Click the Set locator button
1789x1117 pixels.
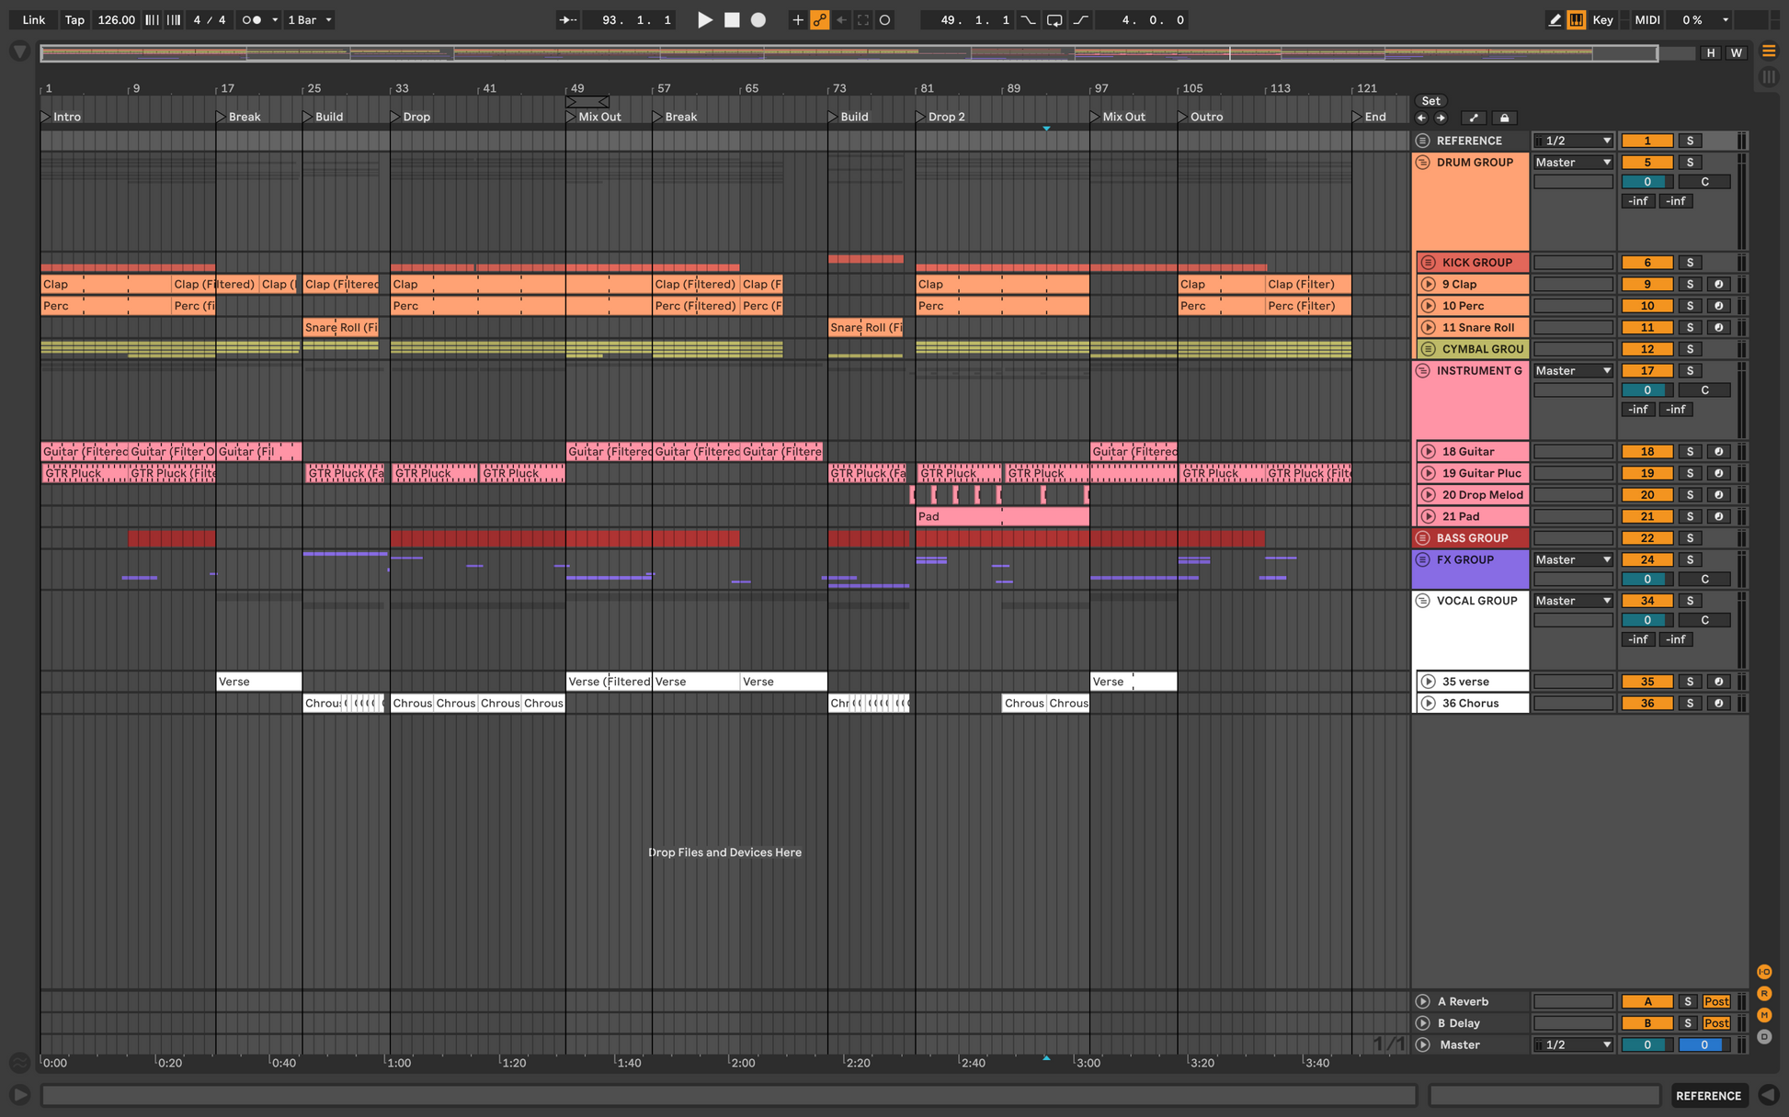tap(1430, 101)
